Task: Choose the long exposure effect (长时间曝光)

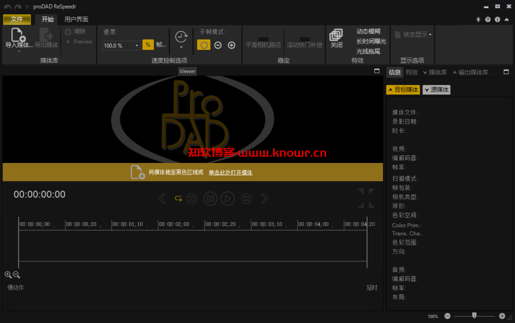Action: [x=371, y=42]
